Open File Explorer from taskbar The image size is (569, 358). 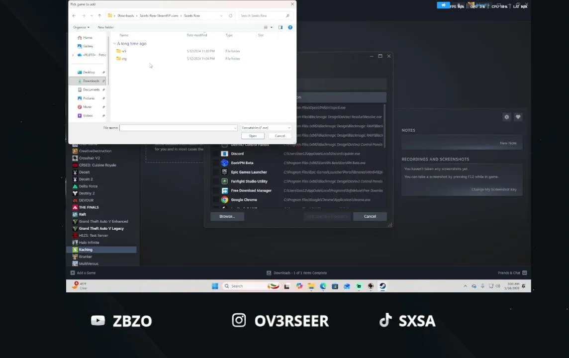point(311,286)
